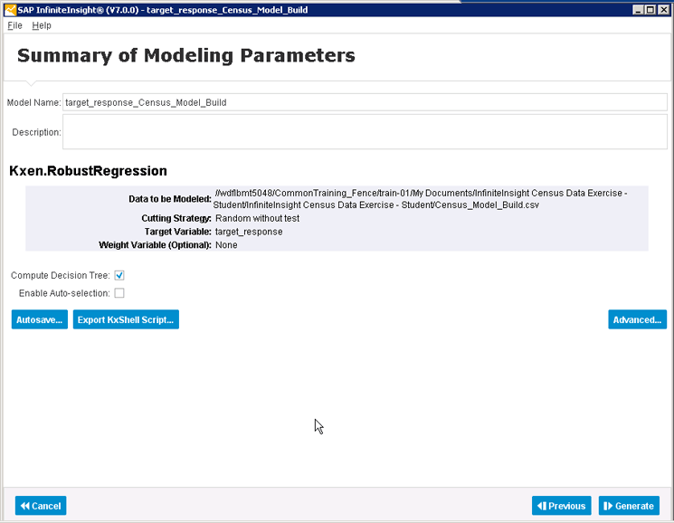Open the Help menu
This screenshot has height=523, width=674.
[x=42, y=25]
